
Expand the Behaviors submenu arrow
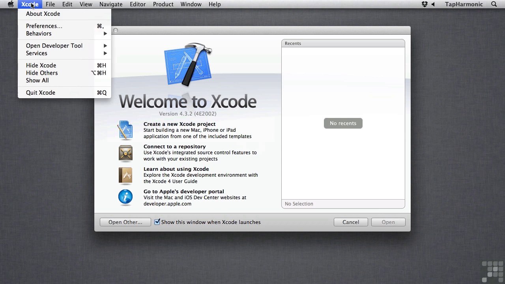pyautogui.click(x=105, y=34)
